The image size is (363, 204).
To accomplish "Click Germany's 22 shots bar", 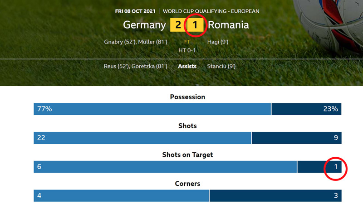I will point(142,138).
